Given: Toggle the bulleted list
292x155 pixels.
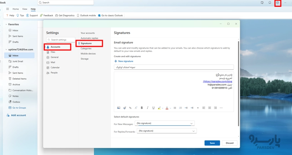Looking at the screenshot, I should click(x=175, y=108).
